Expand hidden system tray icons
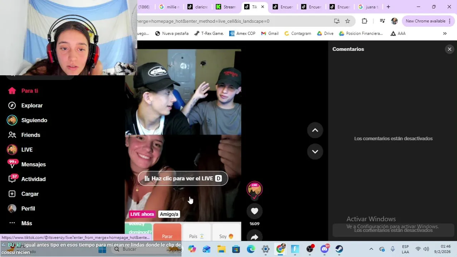 (x=371, y=249)
